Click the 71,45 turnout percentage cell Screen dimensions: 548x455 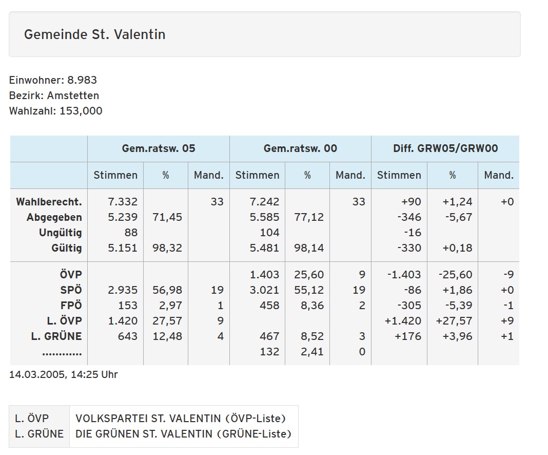tap(167, 217)
